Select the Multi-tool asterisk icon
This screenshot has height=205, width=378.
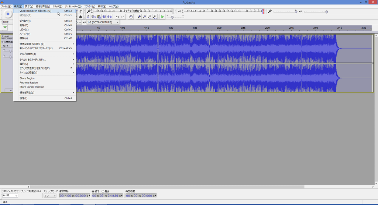[x=80, y=17]
